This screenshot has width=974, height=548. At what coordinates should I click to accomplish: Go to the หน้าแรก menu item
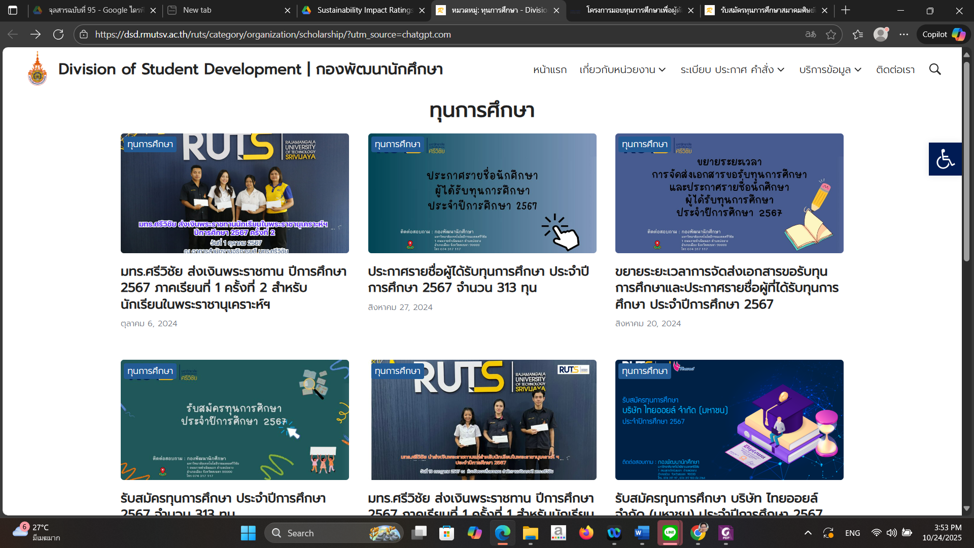click(x=549, y=70)
